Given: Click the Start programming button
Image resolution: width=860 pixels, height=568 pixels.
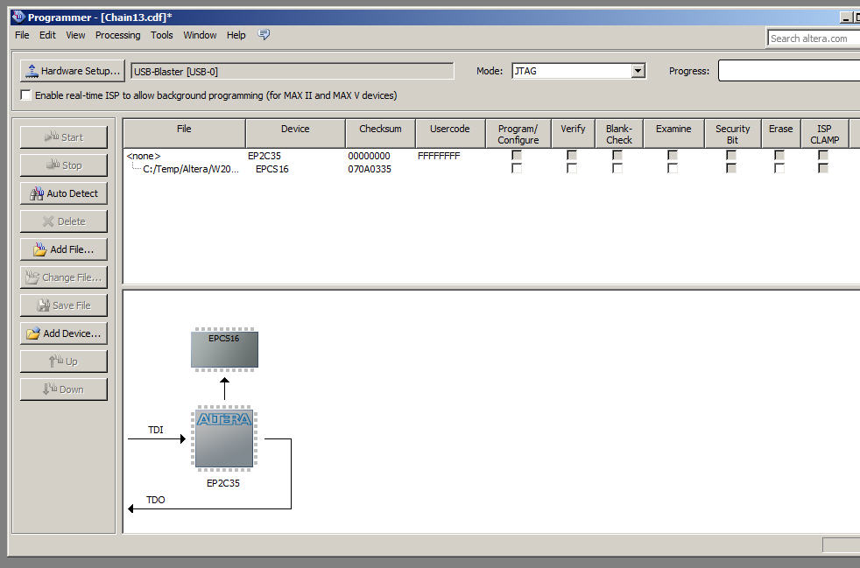Looking at the screenshot, I should coord(64,137).
